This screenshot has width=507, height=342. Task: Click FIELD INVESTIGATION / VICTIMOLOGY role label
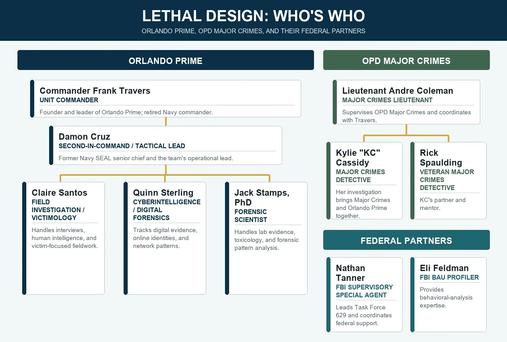pyautogui.click(x=58, y=210)
